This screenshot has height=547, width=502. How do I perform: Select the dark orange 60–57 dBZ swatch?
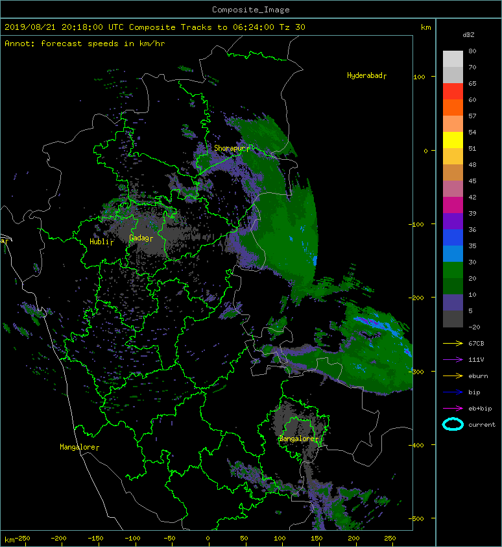pyautogui.click(x=453, y=107)
